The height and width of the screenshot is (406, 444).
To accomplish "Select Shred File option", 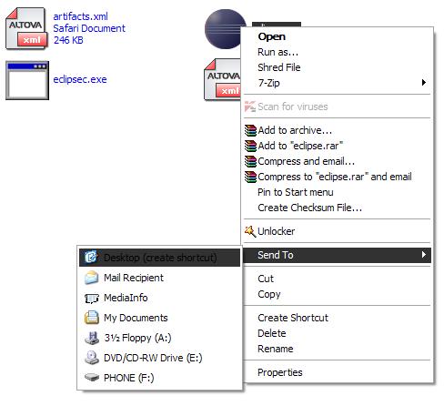I will click(338, 67).
